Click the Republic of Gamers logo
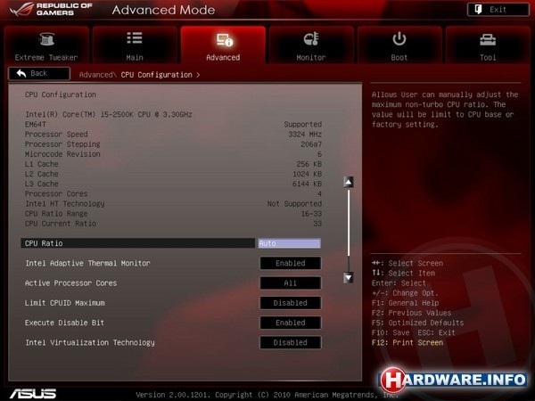This screenshot has height=401, width=535. tap(51, 10)
